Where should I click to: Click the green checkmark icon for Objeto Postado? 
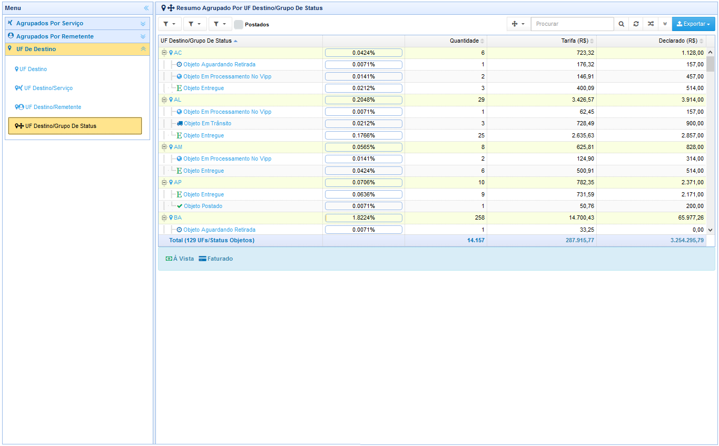[180, 206]
